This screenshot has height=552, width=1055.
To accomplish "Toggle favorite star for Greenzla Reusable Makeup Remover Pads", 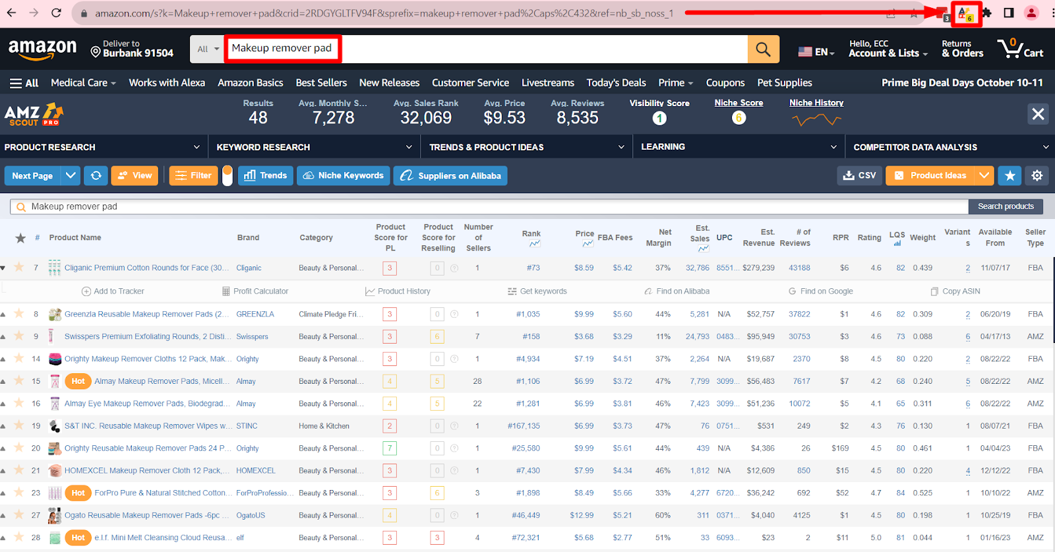I will [x=19, y=314].
